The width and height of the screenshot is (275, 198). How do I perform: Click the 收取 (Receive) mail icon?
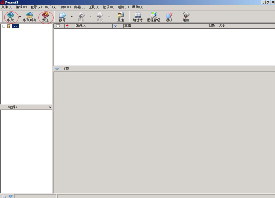coord(11,17)
